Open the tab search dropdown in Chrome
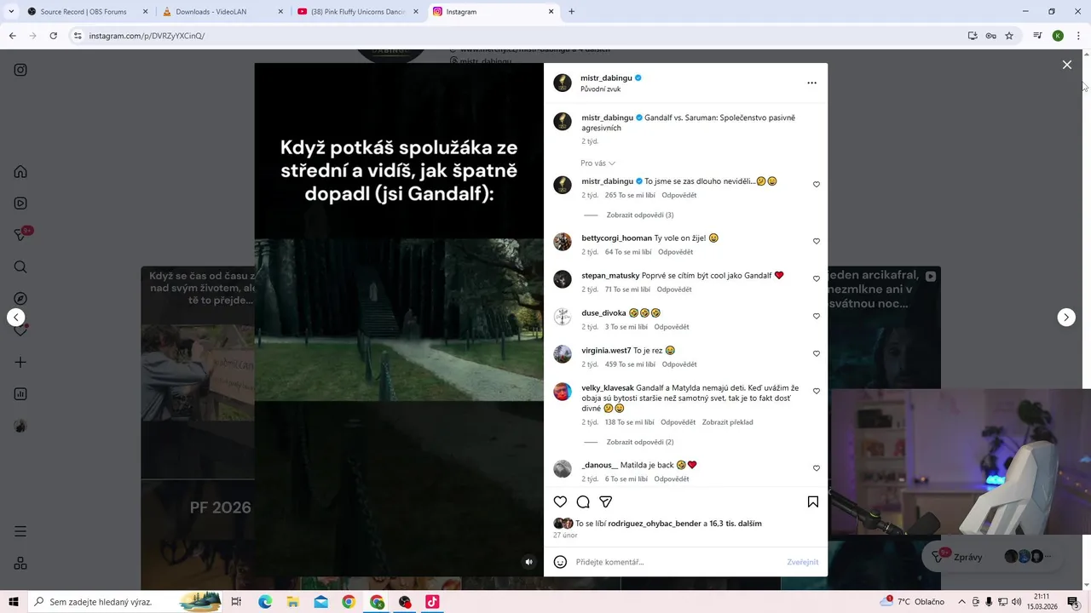The image size is (1091, 613). point(10,12)
